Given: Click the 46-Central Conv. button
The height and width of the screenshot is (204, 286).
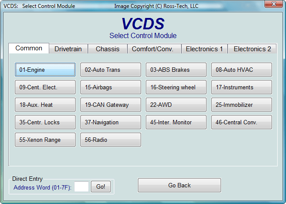Looking at the screenshot, I should tap(242, 122).
